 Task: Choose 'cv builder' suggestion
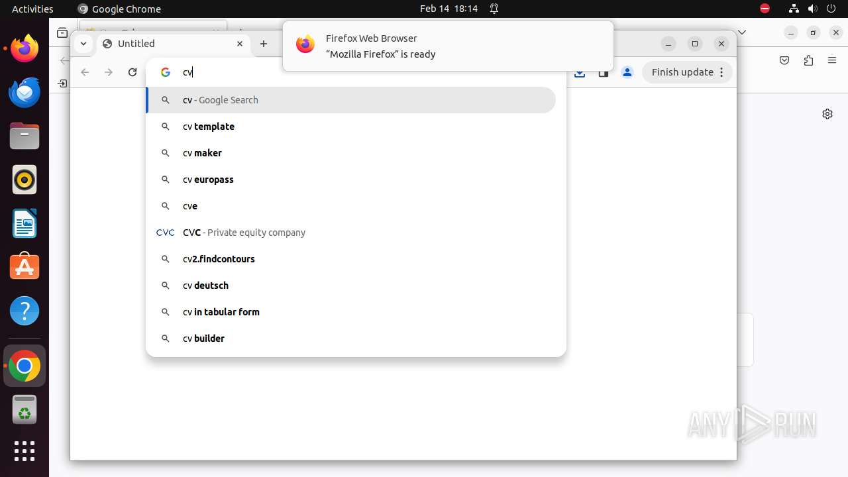pyautogui.click(x=350, y=339)
